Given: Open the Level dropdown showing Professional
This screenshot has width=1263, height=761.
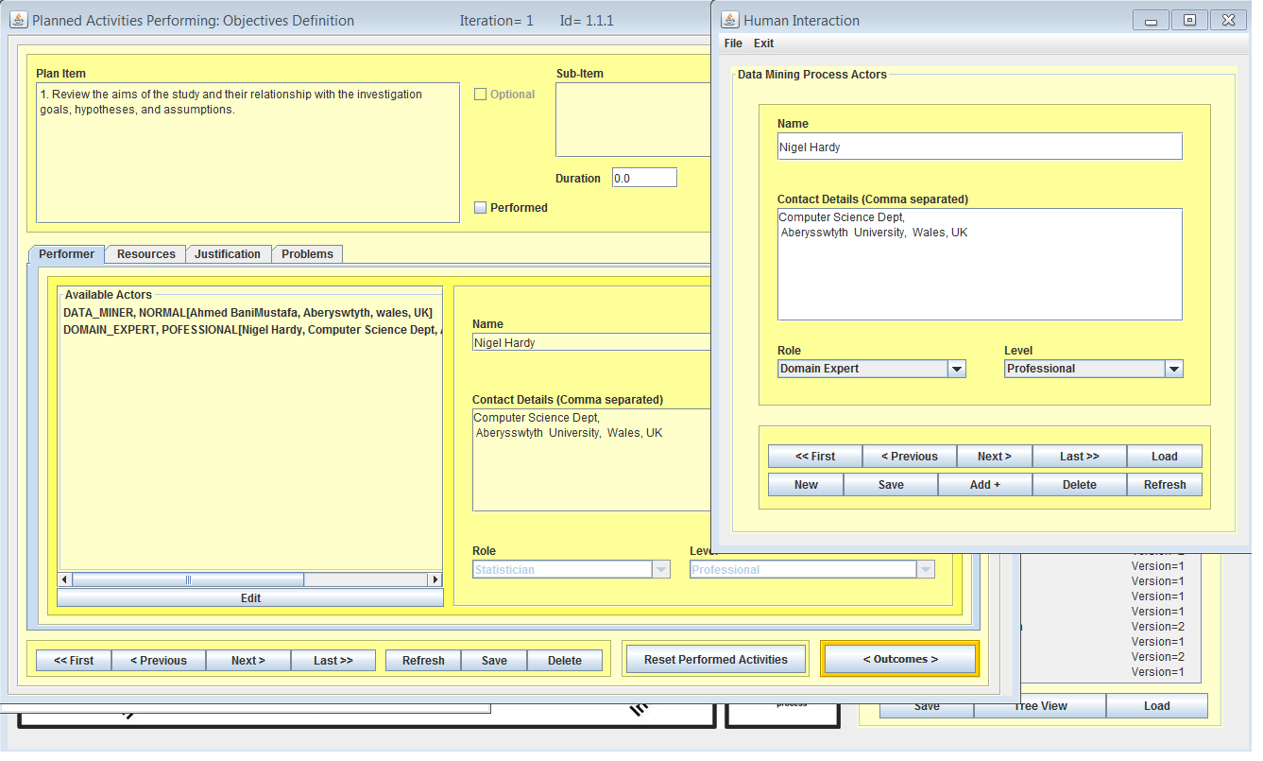Looking at the screenshot, I should pos(1173,369).
